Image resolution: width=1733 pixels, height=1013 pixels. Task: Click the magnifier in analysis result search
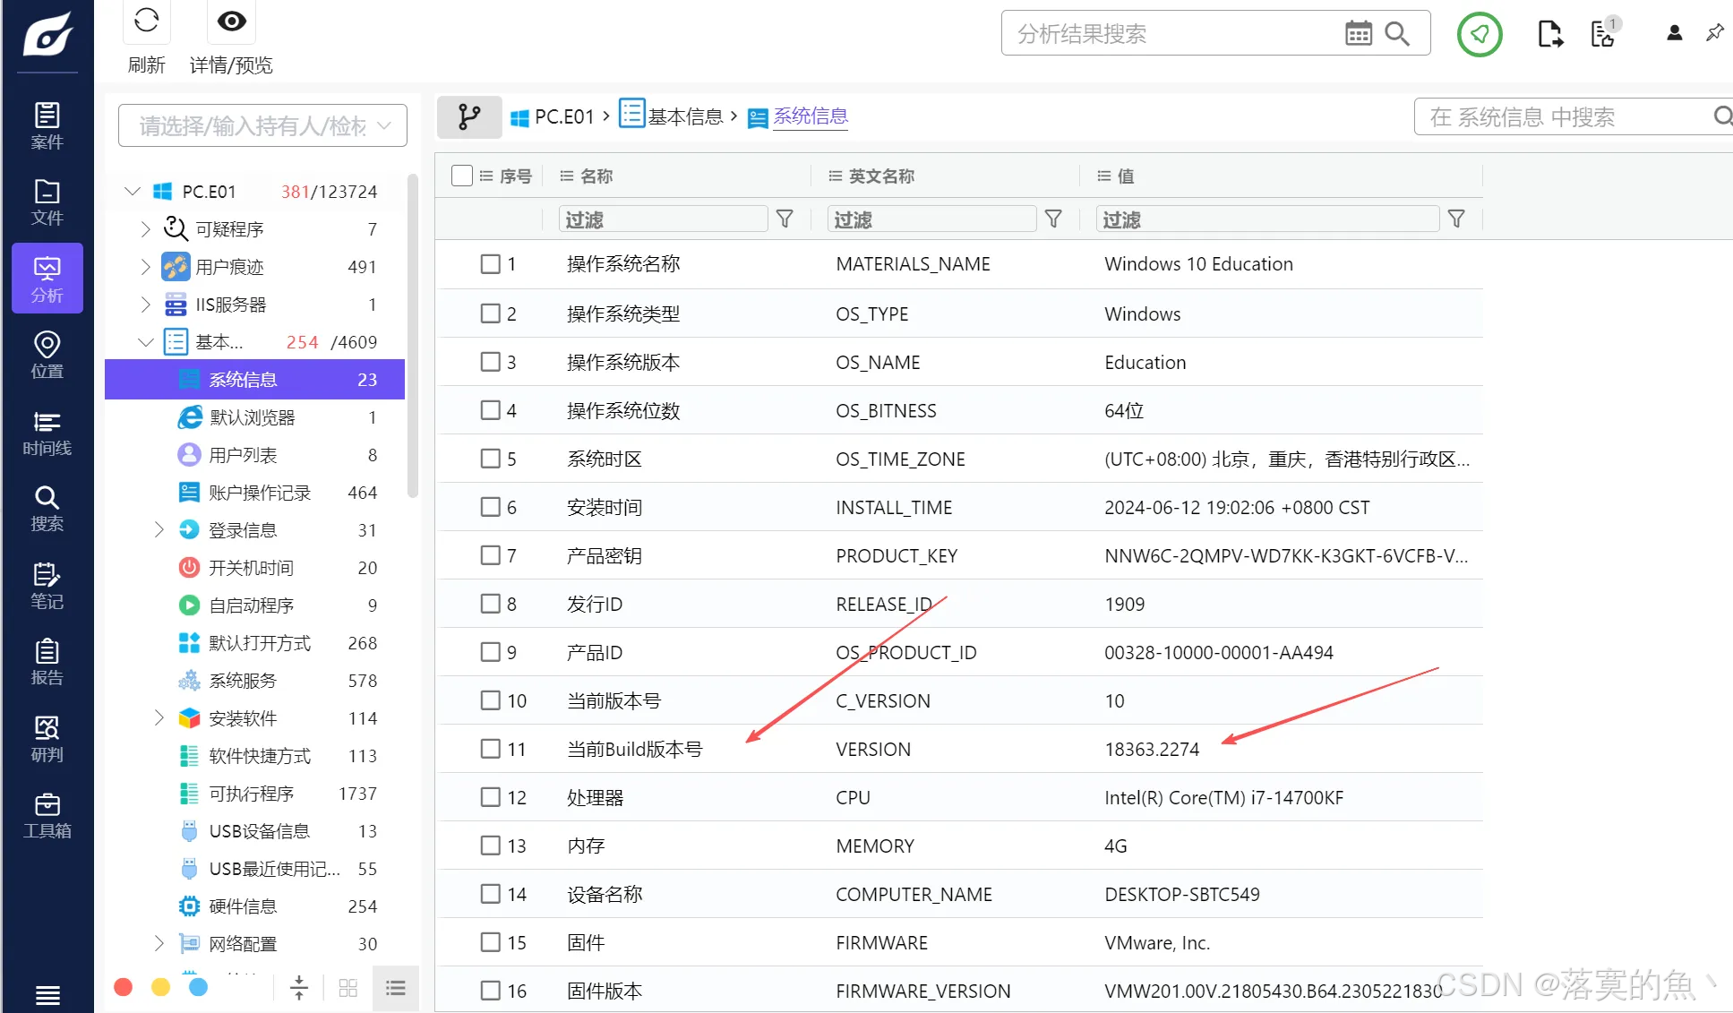[1397, 34]
